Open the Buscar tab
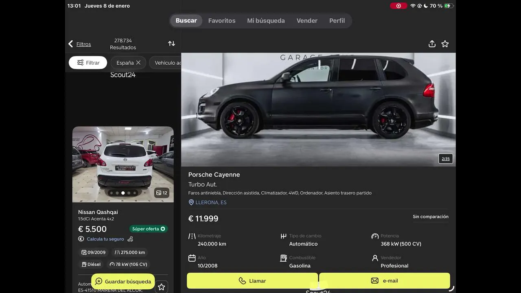Screen dimensions: 521x293 (186, 21)
